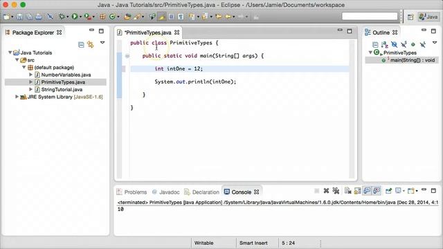The height and width of the screenshot is (249, 443).
Task: Click the Run External Tools icon
Action: pos(88,17)
